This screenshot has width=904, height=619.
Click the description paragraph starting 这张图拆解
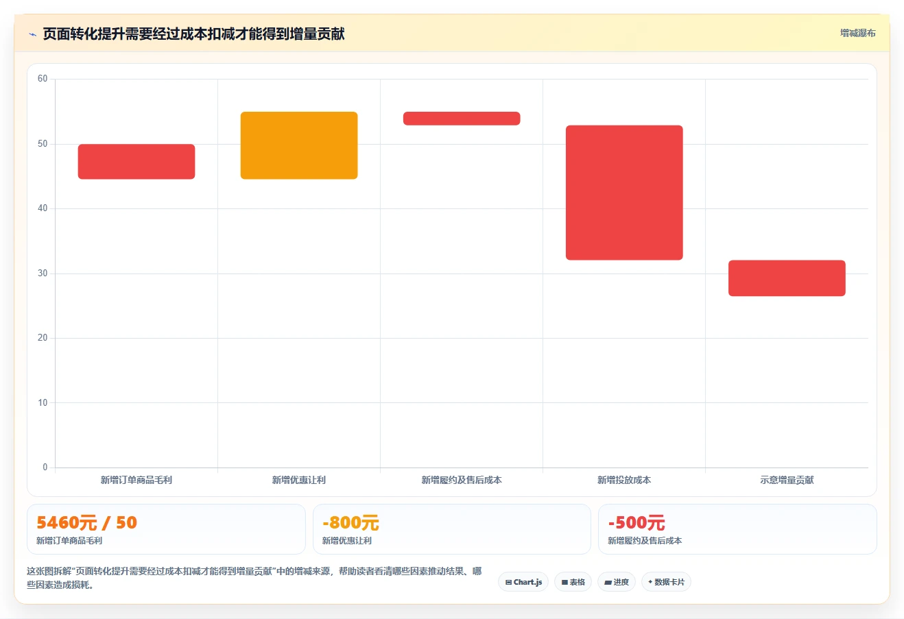coord(254,578)
